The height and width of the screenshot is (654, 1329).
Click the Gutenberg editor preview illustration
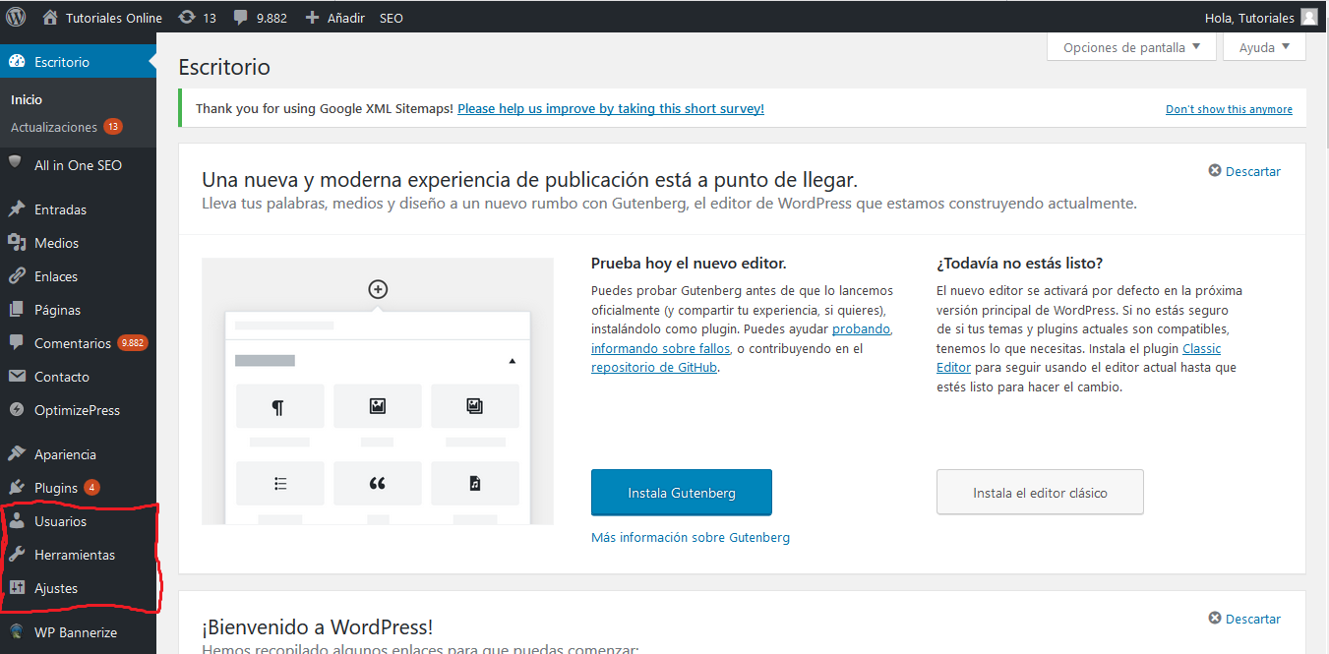378,391
